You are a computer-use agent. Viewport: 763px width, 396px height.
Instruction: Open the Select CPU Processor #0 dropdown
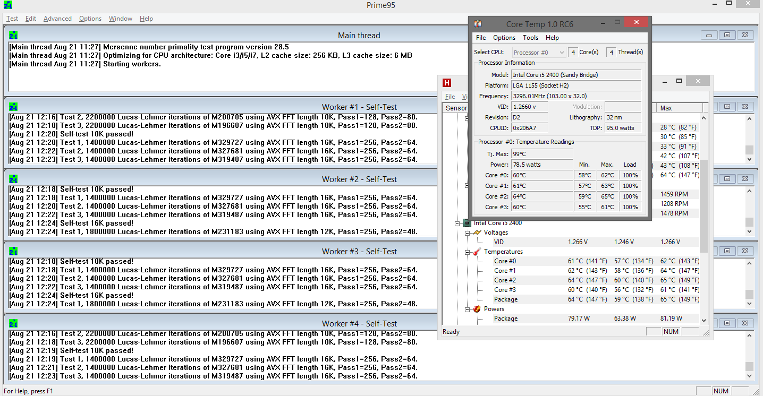click(x=539, y=52)
